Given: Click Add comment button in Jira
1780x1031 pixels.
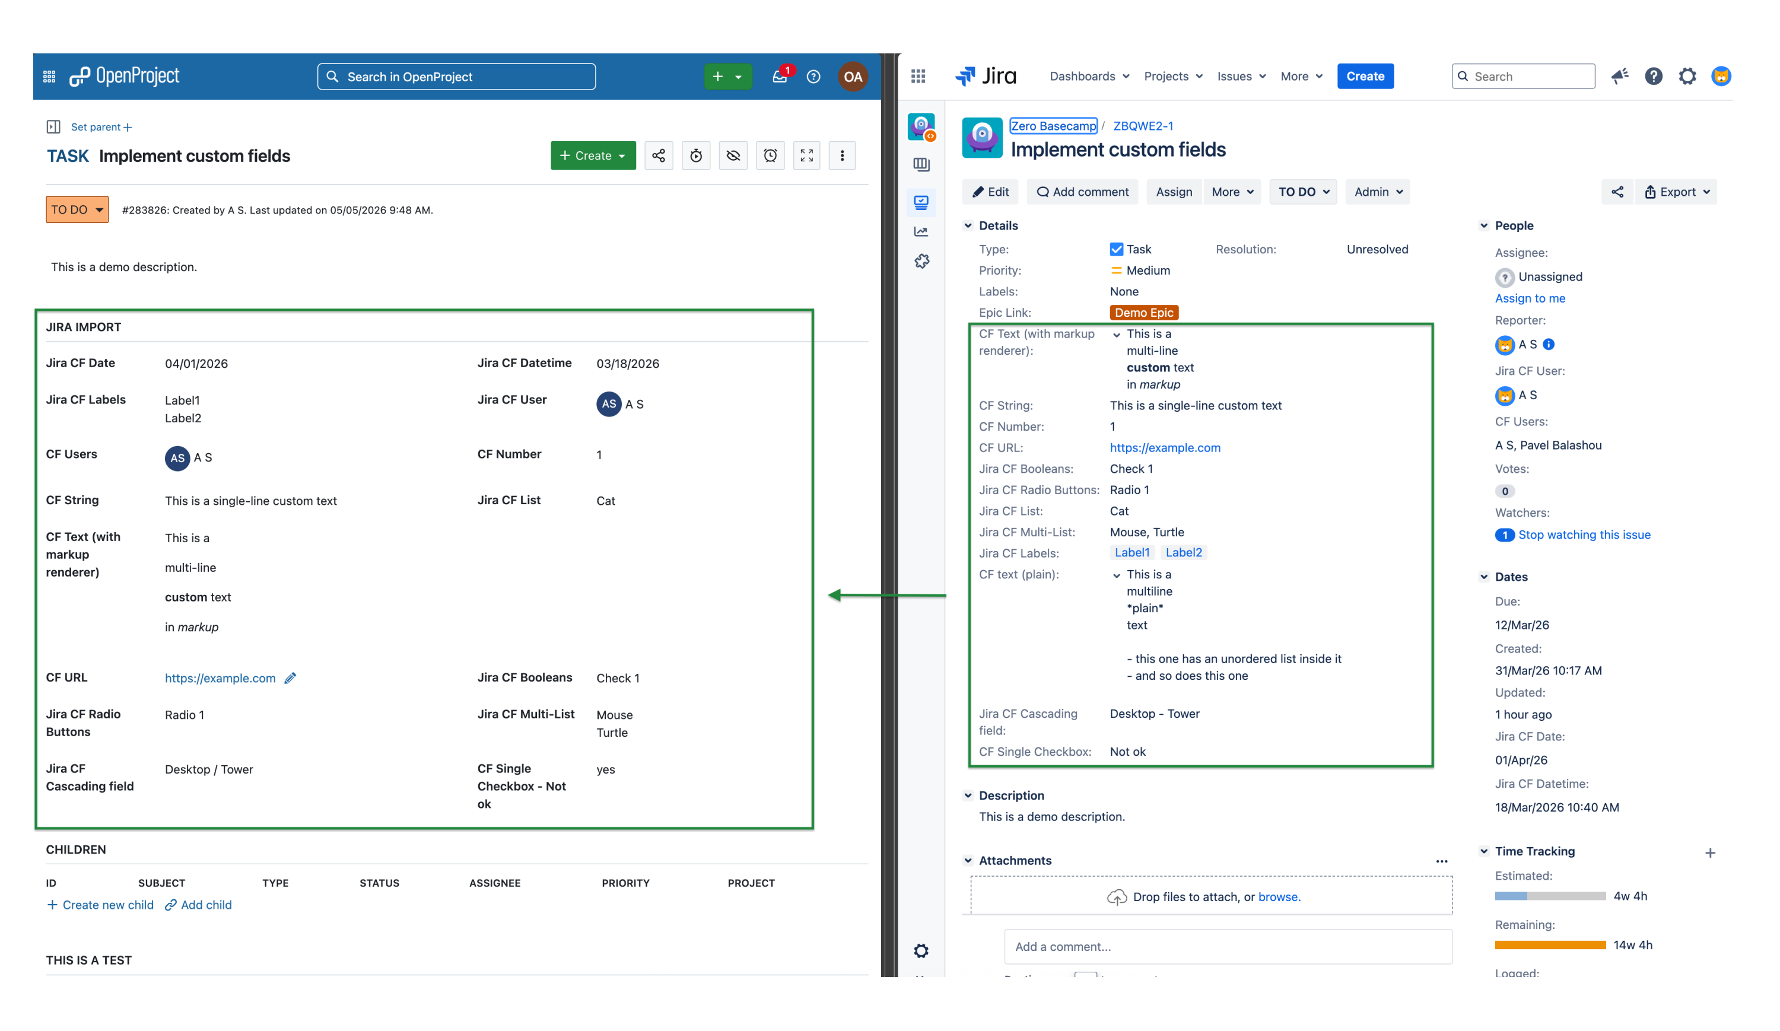Looking at the screenshot, I should point(1083,192).
